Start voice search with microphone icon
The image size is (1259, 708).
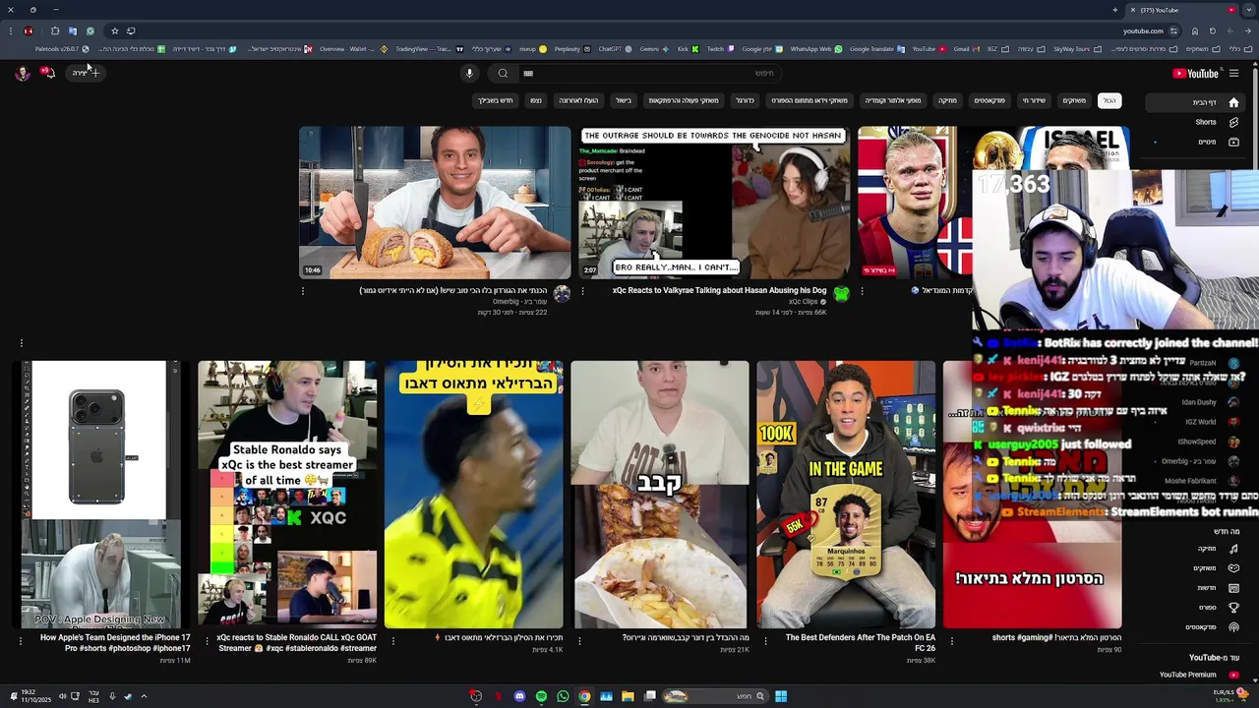click(469, 73)
